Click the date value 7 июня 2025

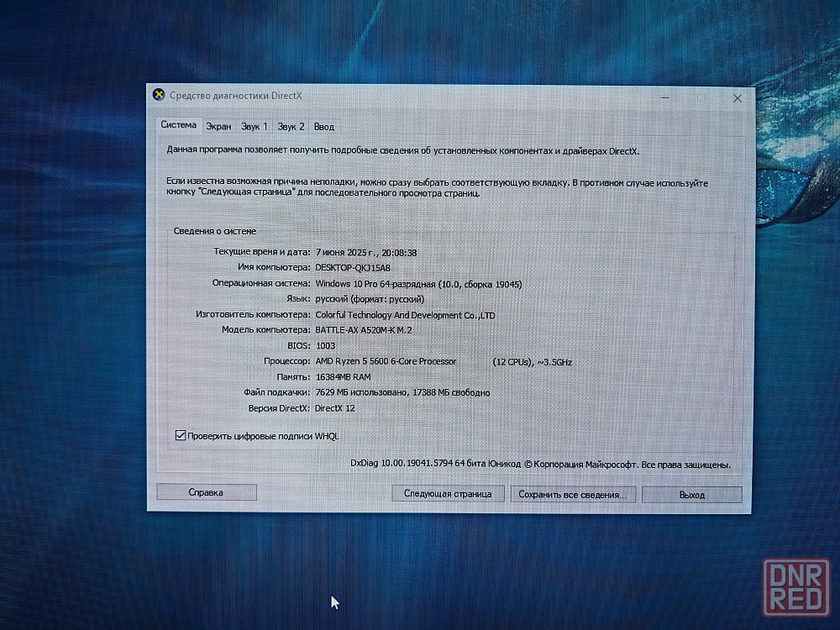[x=346, y=252]
